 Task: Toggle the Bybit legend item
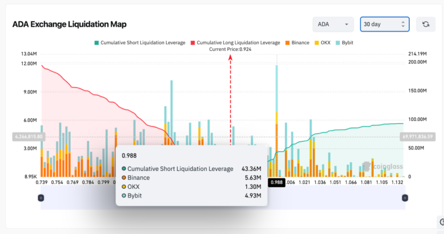click(x=344, y=43)
